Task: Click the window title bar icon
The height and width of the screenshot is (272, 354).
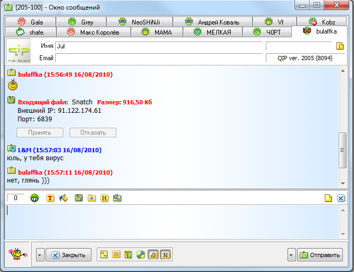Action: point(9,7)
